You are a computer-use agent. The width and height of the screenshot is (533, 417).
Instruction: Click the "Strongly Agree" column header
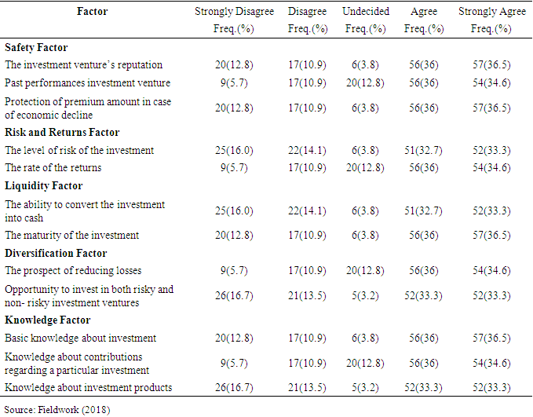[x=492, y=12]
